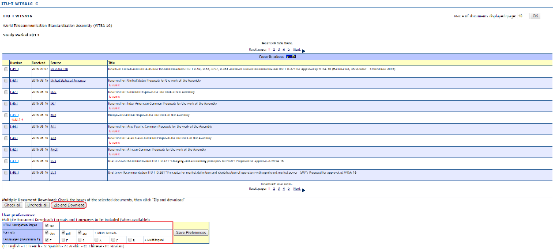Tick the checkbox for the AFCP row
Viewport: 553px width, 249px height.
tap(6, 150)
